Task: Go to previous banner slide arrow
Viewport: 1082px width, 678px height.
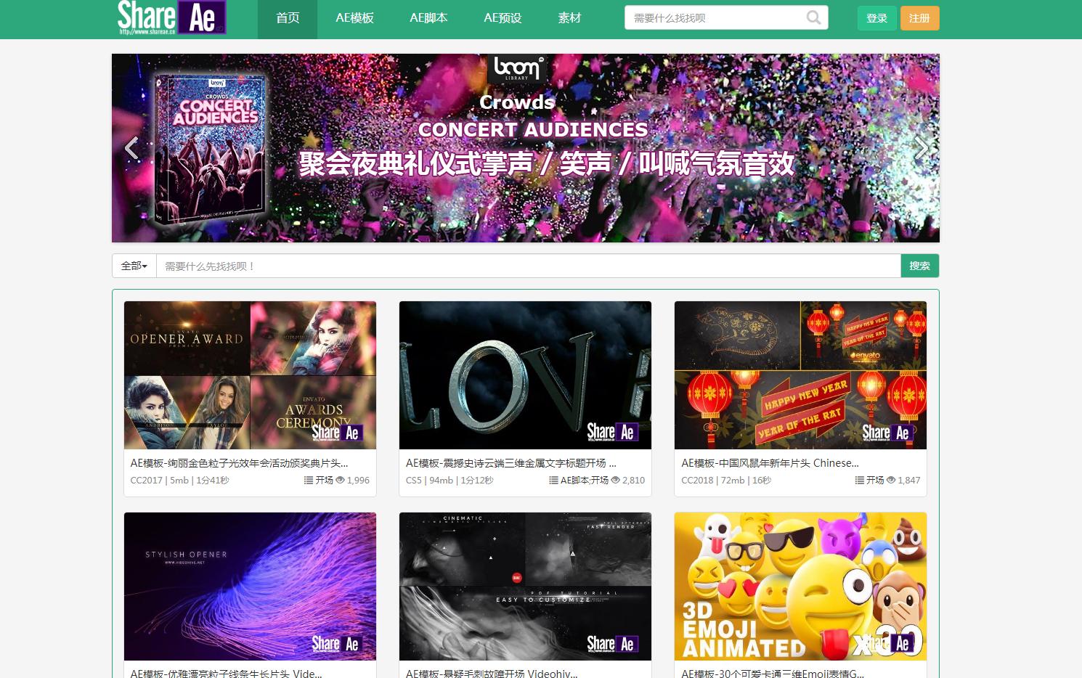Action: [131, 148]
